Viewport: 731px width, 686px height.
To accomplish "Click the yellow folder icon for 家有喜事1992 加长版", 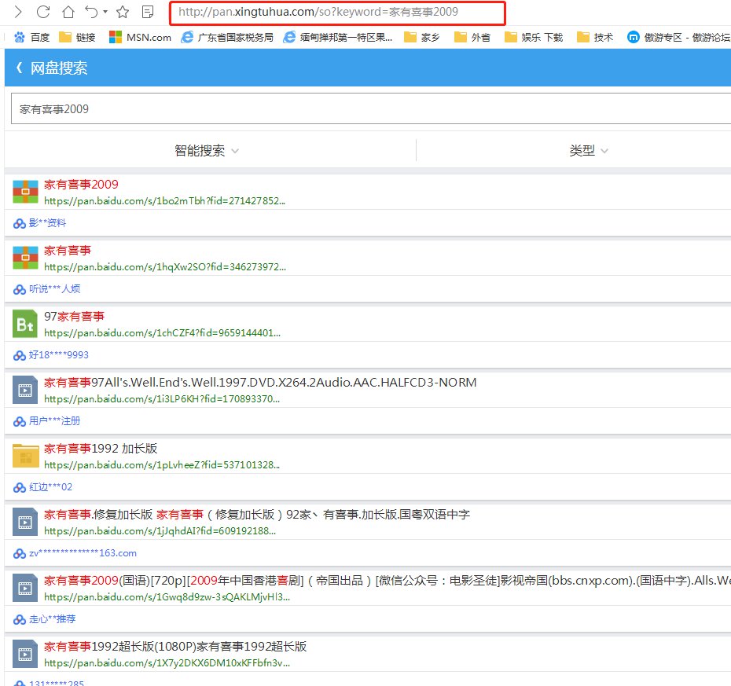I will coord(24,456).
